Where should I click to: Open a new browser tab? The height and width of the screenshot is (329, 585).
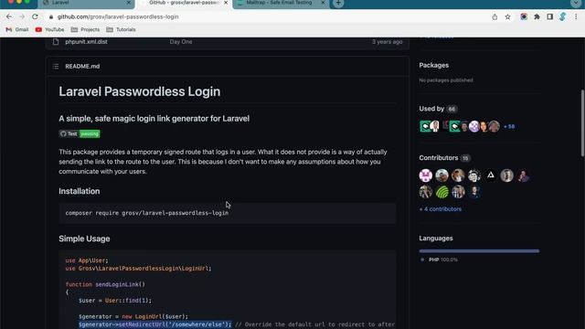(x=338, y=3)
